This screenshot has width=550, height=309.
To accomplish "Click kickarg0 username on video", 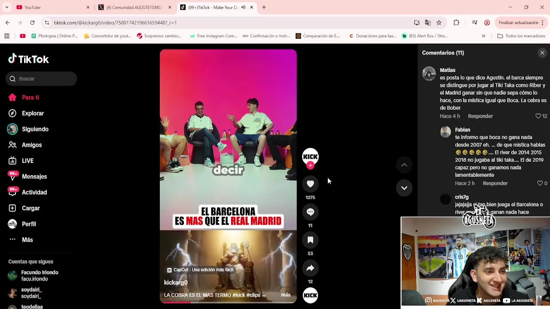I will pyautogui.click(x=176, y=282).
